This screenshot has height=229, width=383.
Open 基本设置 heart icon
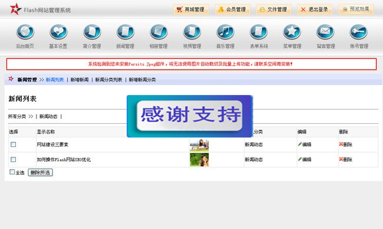point(58,32)
